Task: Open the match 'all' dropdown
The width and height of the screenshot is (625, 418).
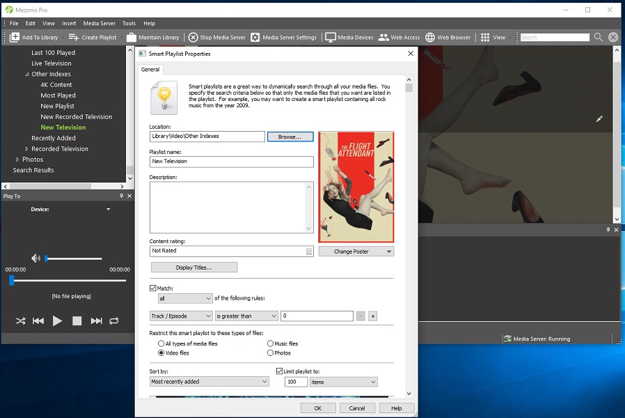Action: coord(185,298)
